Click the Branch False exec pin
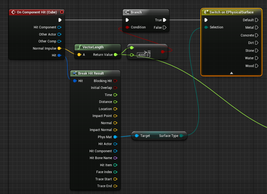This screenshot has height=194, width=267. pyautogui.click(x=164, y=27)
